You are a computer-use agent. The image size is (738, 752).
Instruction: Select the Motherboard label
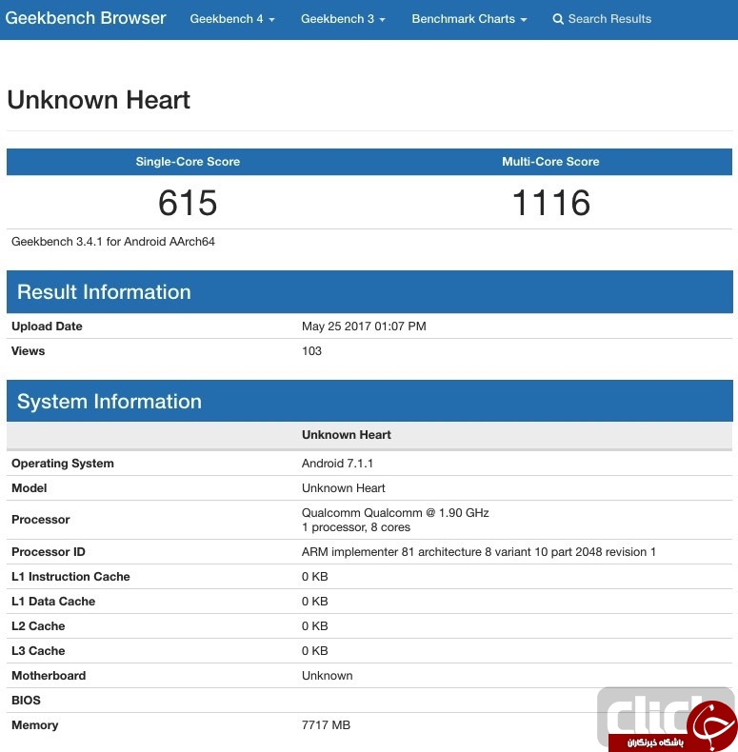click(49, 676)
